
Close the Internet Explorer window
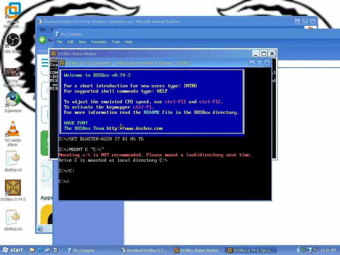click(x=312, y=21)
